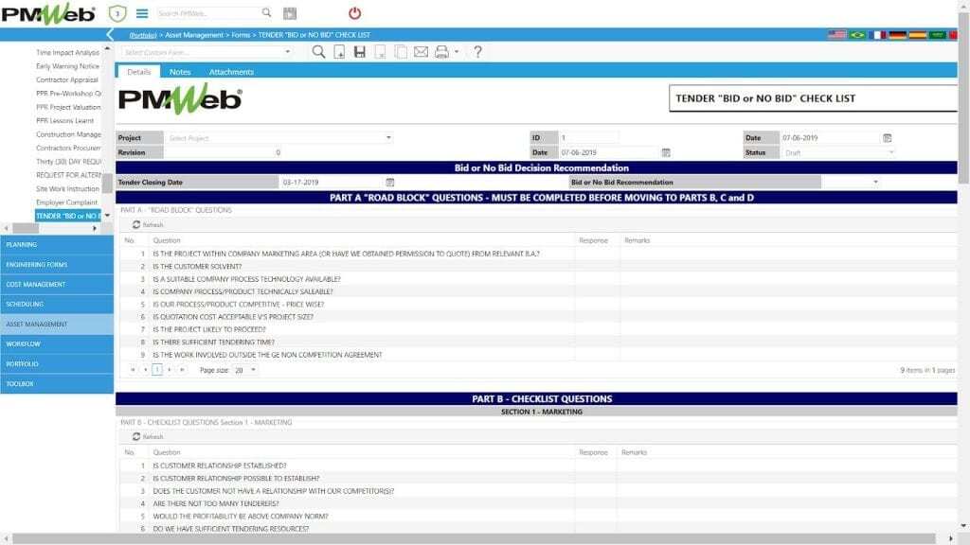Image resolution: width=970 pixels, height=545 pixels.
Task: Select the French flag language
Action: pos(877,35)
